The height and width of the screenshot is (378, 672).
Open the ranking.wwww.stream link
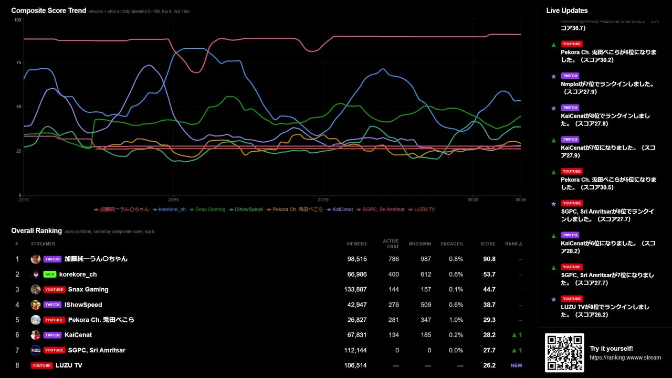click(x=625, y=358)
